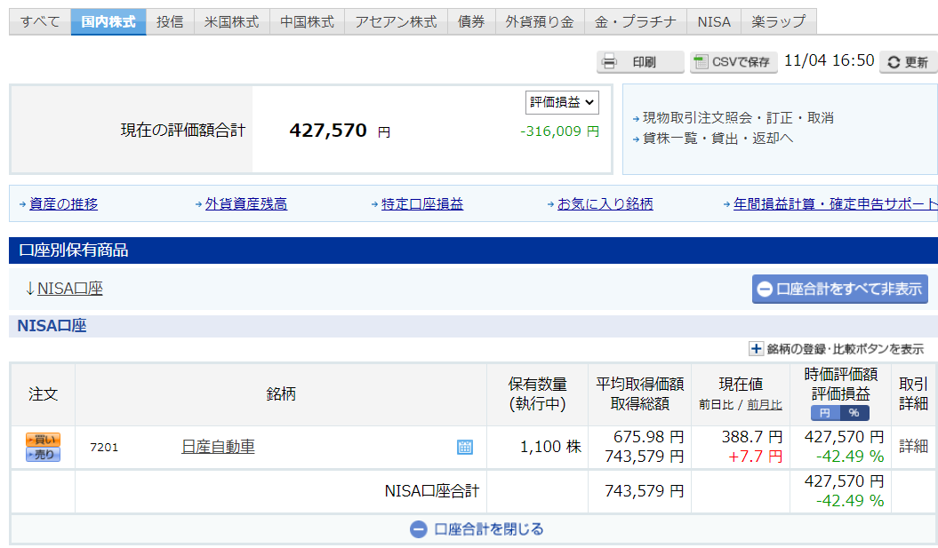This screenshot has height=548, width=938.
Task: Click average cost 675.98 円
Action: (x=648, y=437)
